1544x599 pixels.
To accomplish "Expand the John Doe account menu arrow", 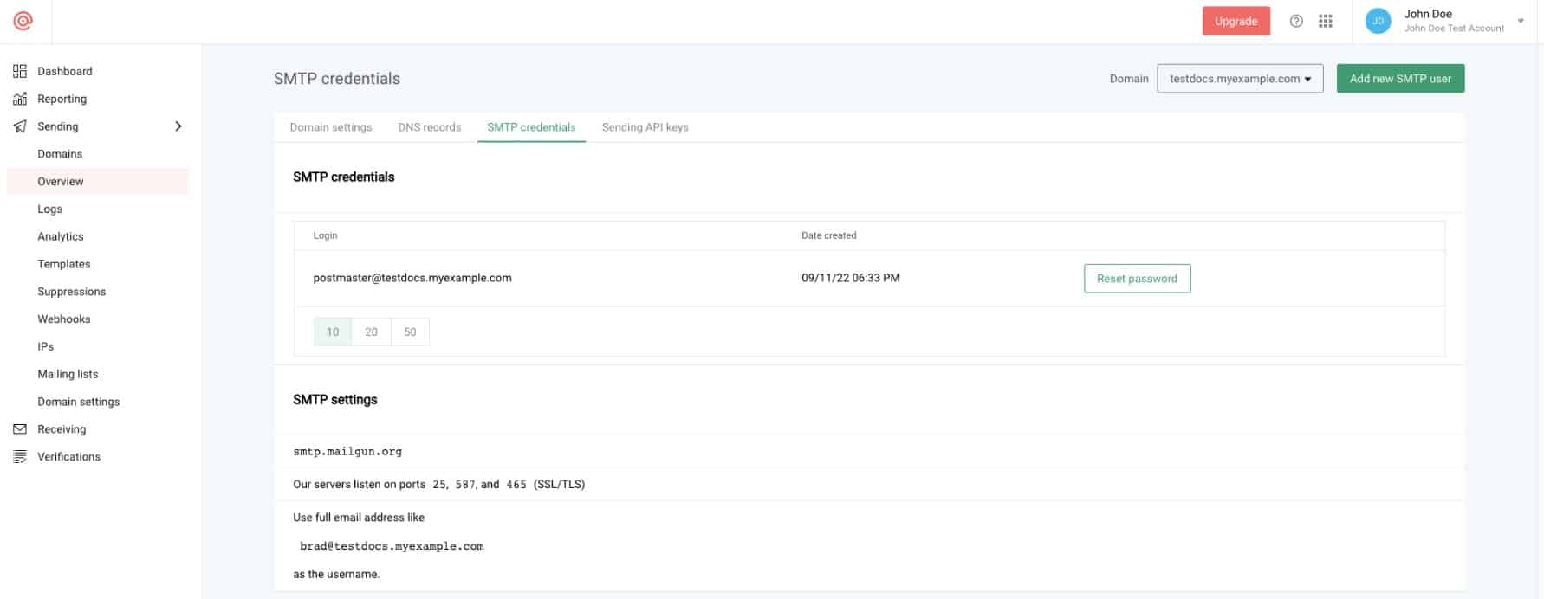I will pyautogui.click(x=1521, y=21).
